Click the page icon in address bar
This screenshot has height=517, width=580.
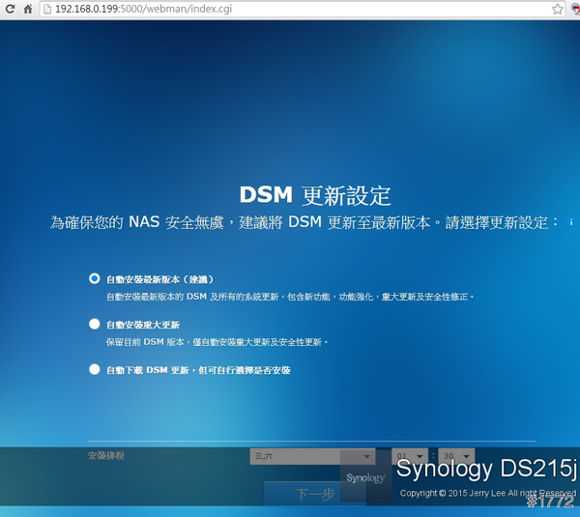(47, 9)
